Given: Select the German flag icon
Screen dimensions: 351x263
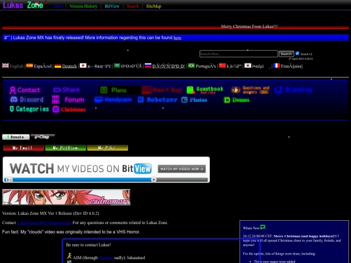Looking at the screenshot, I should [x=58, y=66].
